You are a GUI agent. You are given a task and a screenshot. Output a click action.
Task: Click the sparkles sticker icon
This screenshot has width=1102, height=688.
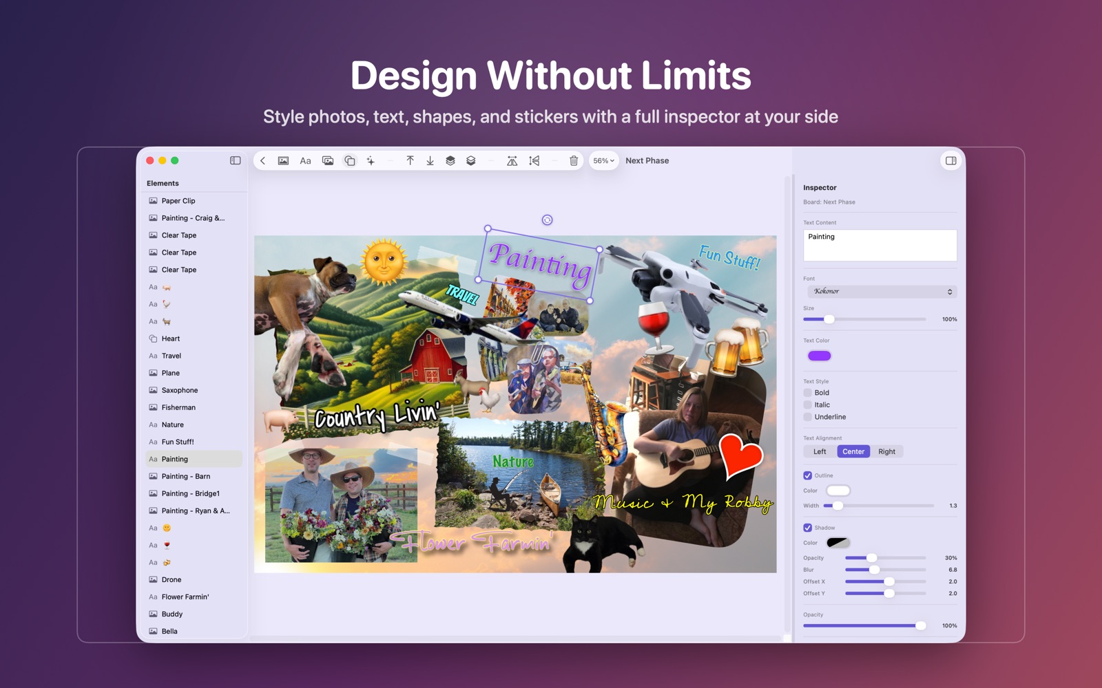tap(371, 161)
